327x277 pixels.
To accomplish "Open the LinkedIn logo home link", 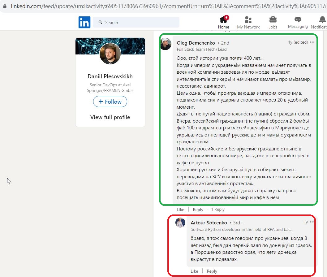I will 84,22.
